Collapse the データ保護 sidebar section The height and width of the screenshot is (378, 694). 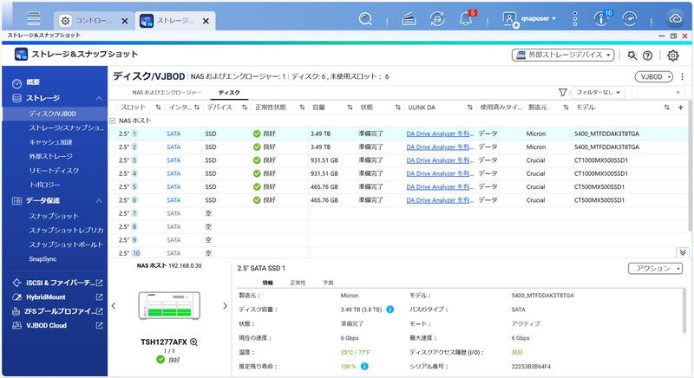99,201
